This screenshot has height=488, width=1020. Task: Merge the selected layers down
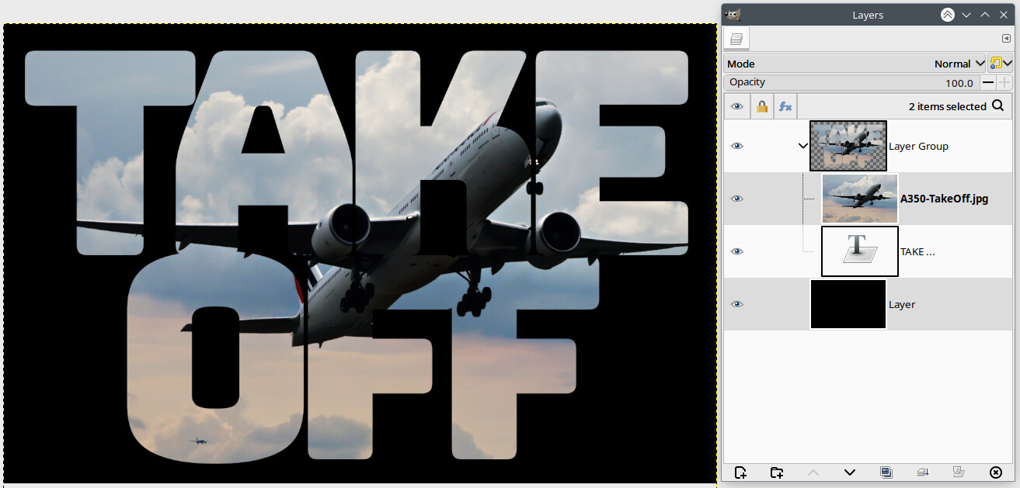[922, 472]
